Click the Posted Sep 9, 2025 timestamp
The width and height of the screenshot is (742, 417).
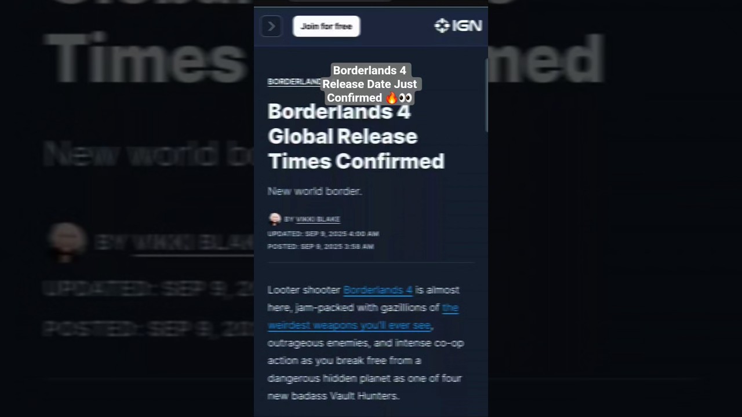click(321, 246)
